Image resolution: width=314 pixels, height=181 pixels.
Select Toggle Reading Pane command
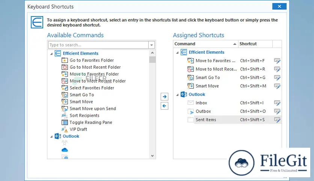(x=91, y=122)
